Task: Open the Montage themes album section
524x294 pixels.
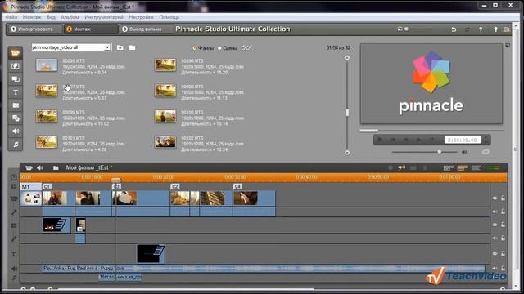Action: pos(16,79)
